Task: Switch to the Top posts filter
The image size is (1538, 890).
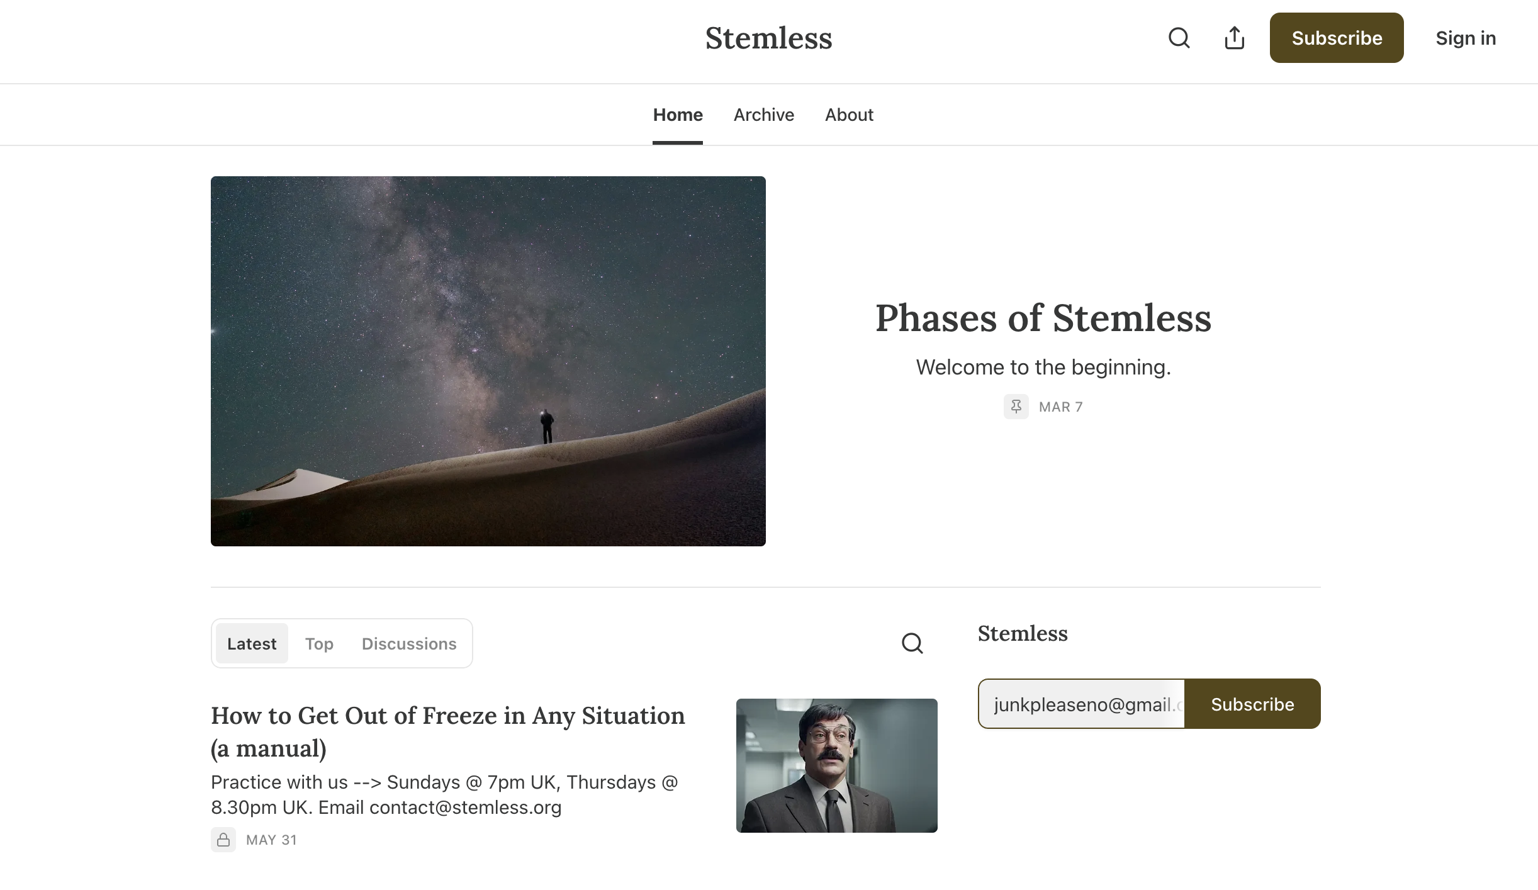Action: [x=319, y=643]
